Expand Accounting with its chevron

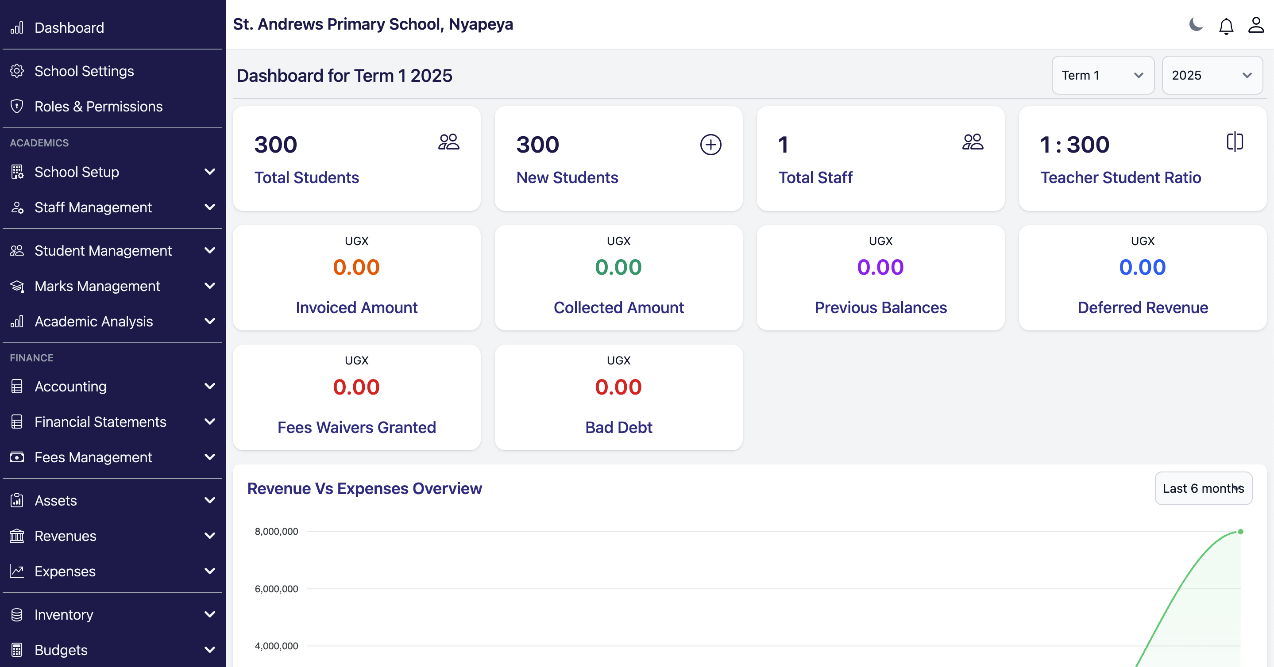[210, 387]
